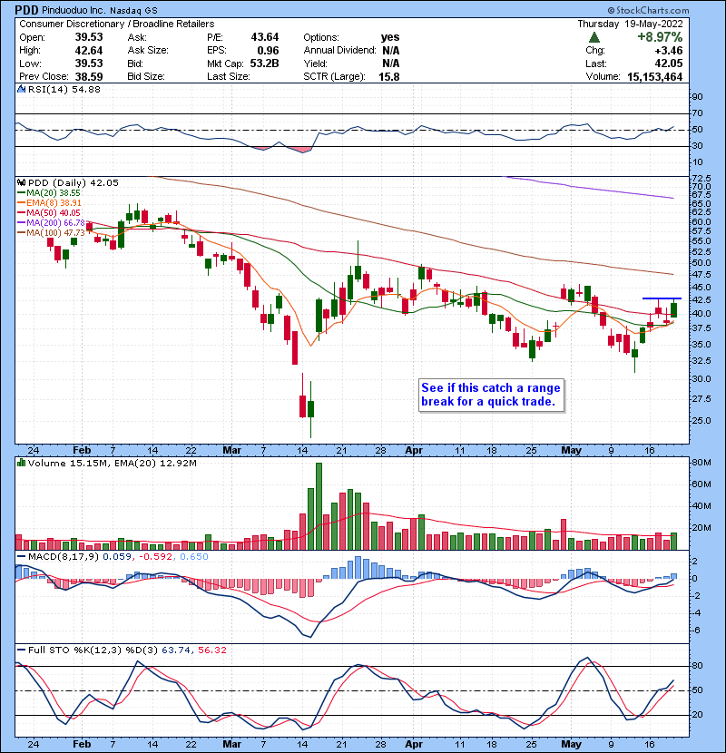Click the tallest green volume bar in March
Screen dimensions: 726x753
click(x=319, y=506)
